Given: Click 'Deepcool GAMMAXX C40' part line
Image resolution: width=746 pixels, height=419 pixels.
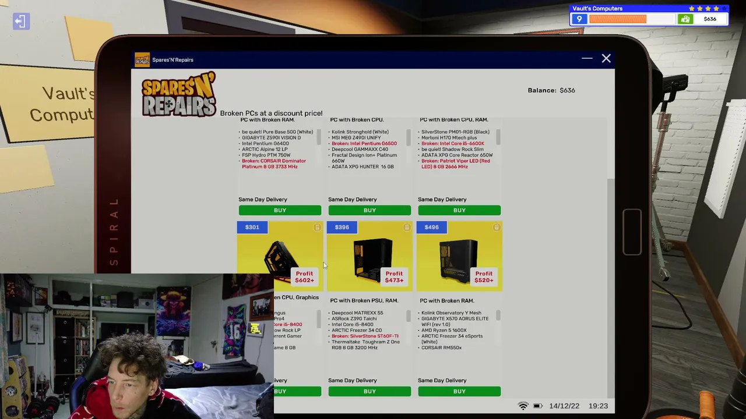Looking at the screenshot, I should 360,150.
